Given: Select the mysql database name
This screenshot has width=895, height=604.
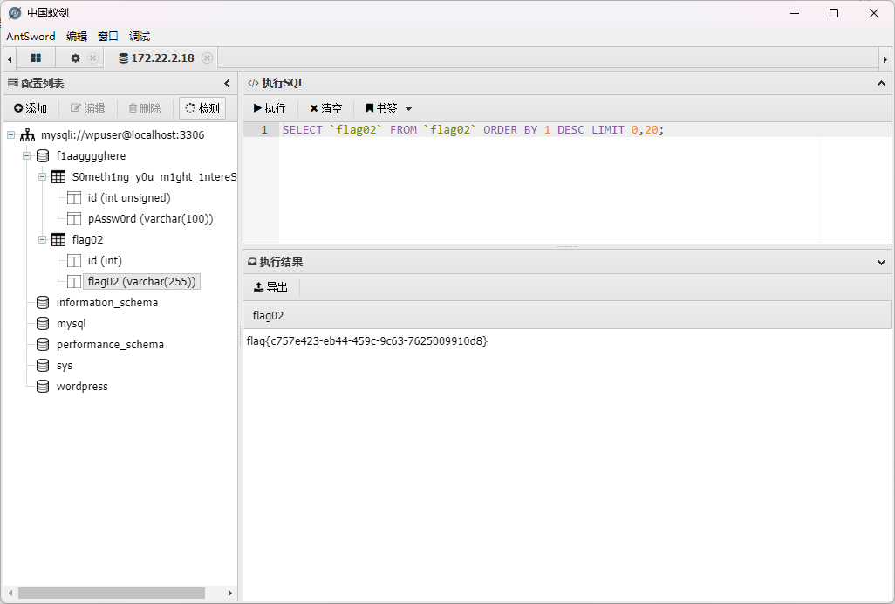Looking at the screenshot, I should pos(71,324).
